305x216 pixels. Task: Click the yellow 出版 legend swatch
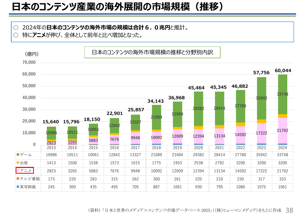tap(18, 162)
